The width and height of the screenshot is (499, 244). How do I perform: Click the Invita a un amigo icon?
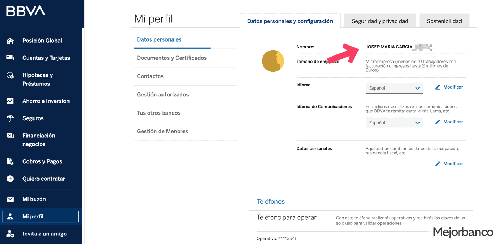(10, 234)
